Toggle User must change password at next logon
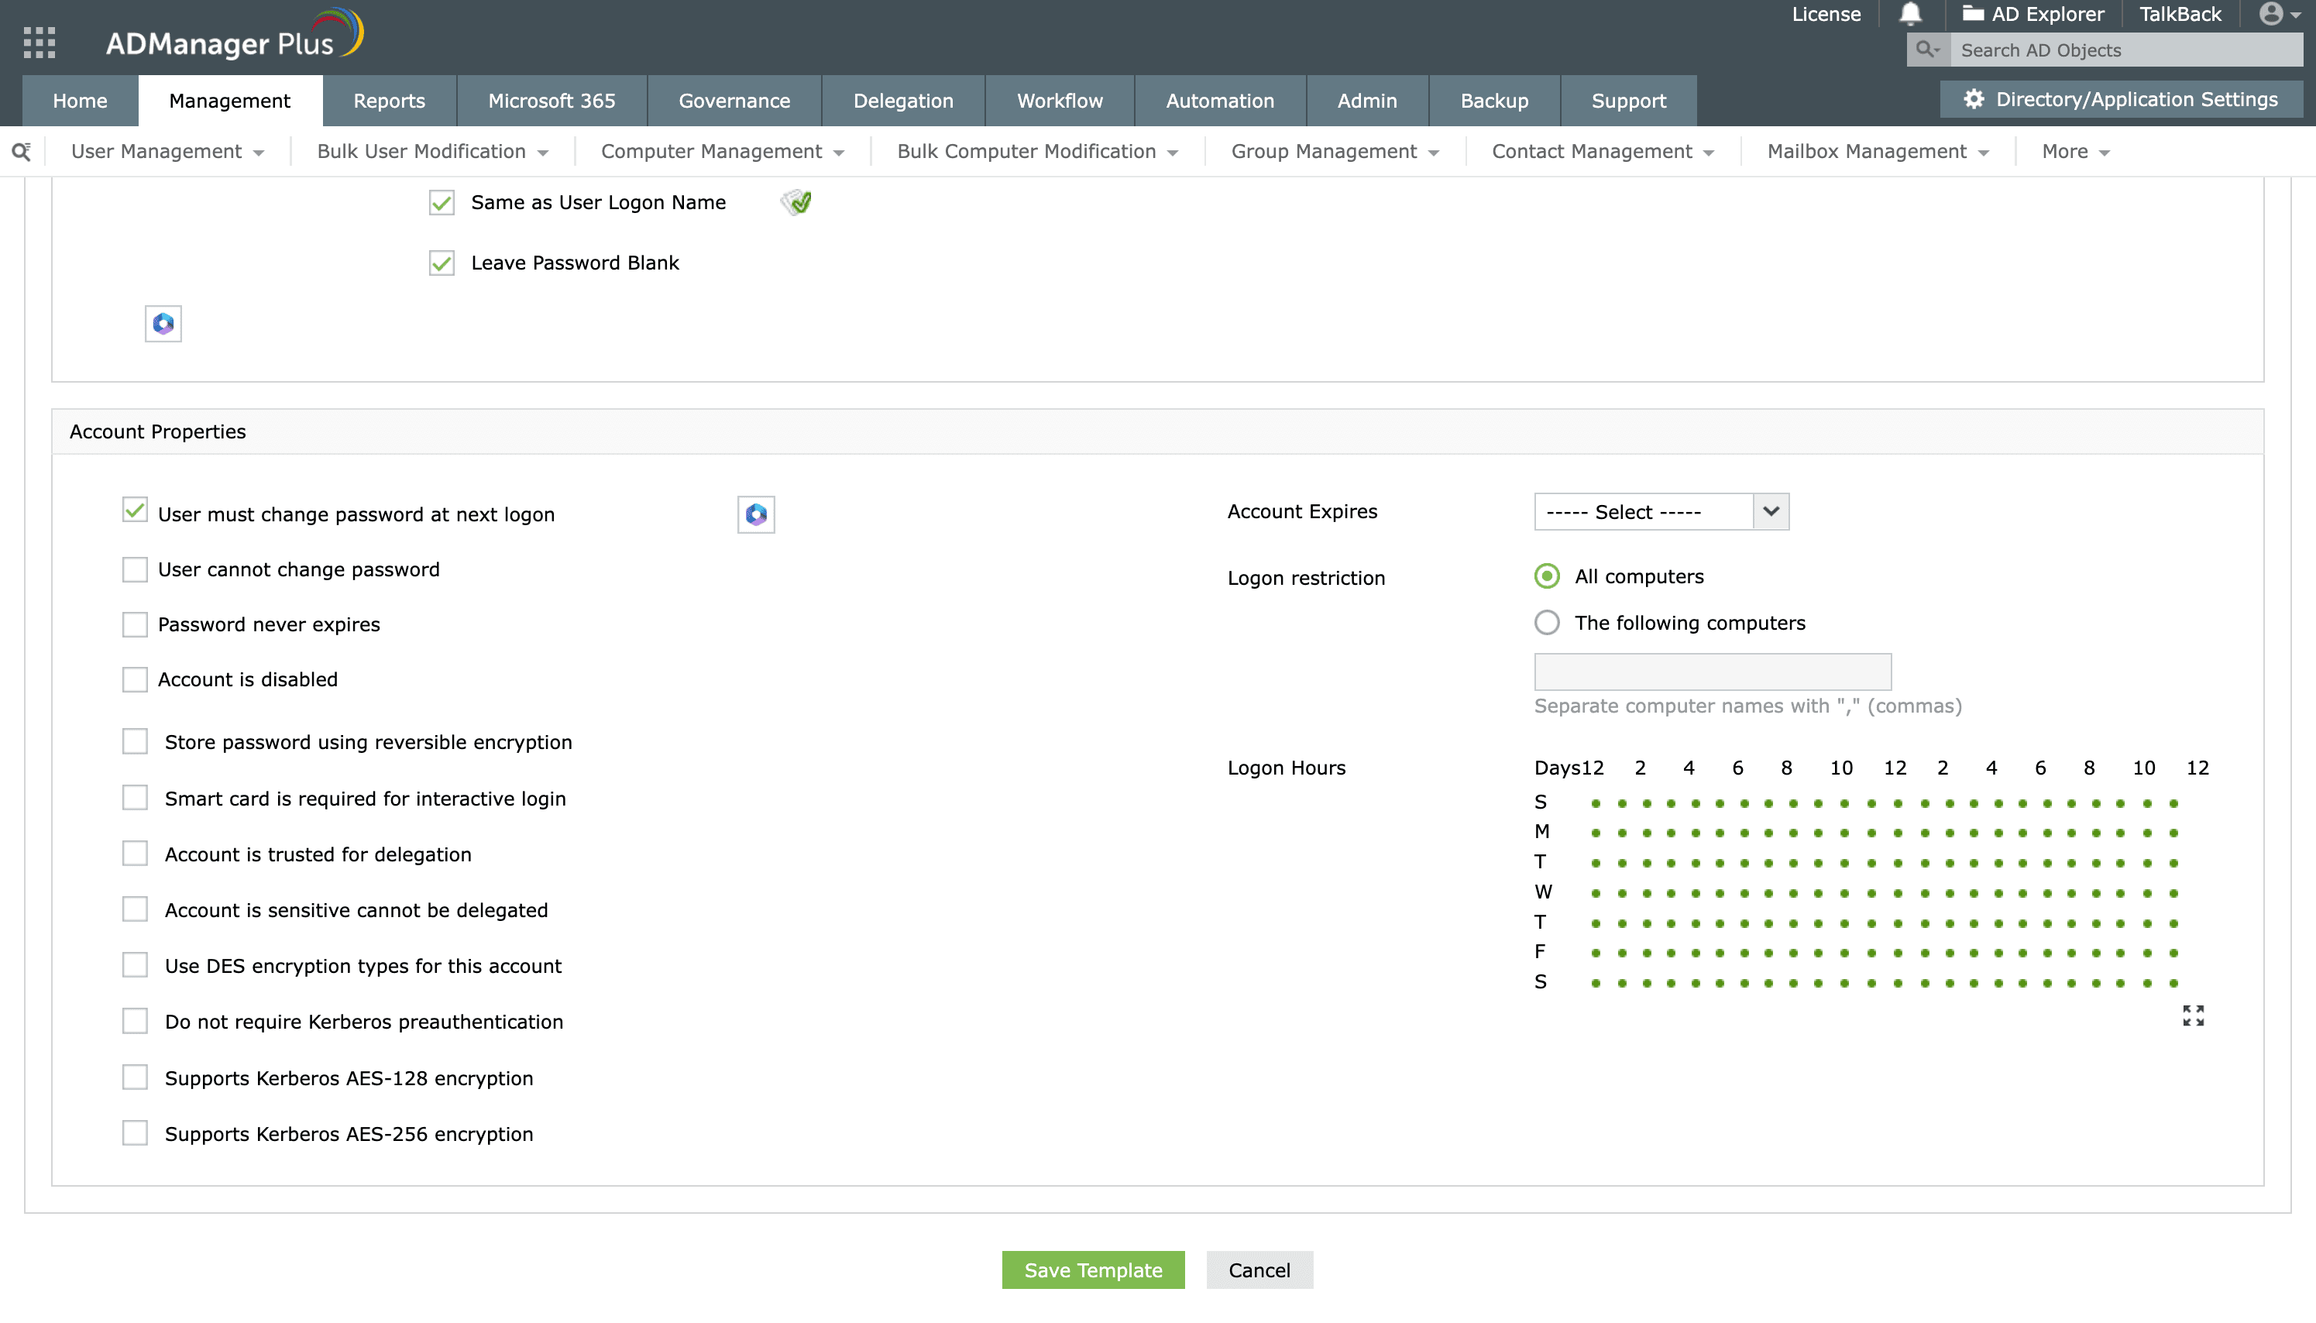 coord(135,510)
